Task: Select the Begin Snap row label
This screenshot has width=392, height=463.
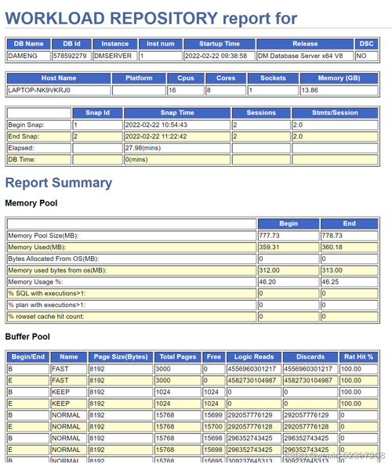Action: 39,125
